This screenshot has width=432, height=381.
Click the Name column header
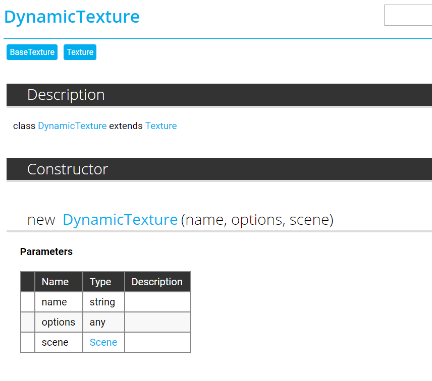click(x=55, y=282)
